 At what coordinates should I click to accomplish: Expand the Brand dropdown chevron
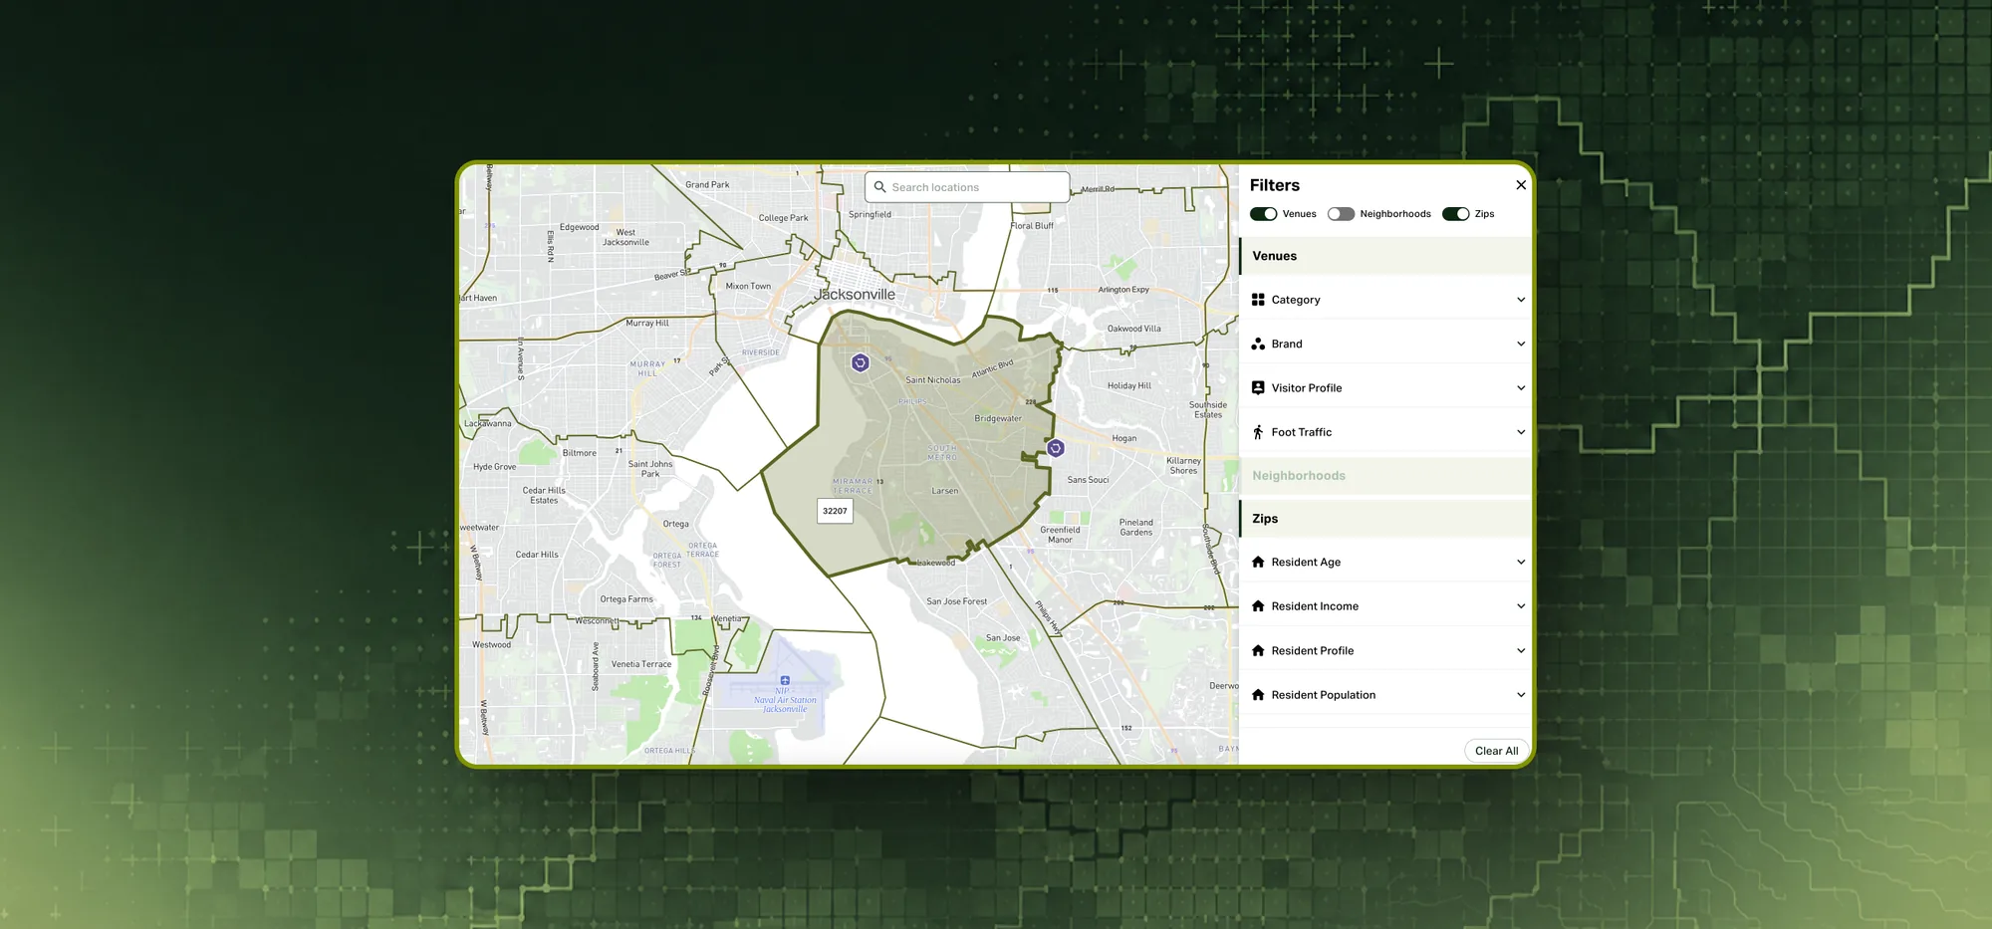(x=1521, y=344)
